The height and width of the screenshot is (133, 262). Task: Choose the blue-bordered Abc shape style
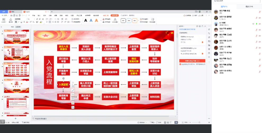click(x=129, y=21)
